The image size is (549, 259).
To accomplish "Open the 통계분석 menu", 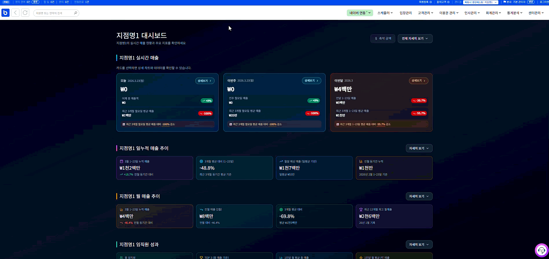I will pos(515,13).
